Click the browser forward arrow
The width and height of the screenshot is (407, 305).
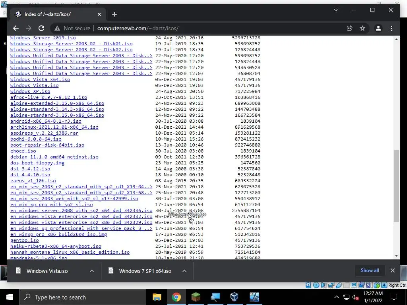click(x=29, y=28)
